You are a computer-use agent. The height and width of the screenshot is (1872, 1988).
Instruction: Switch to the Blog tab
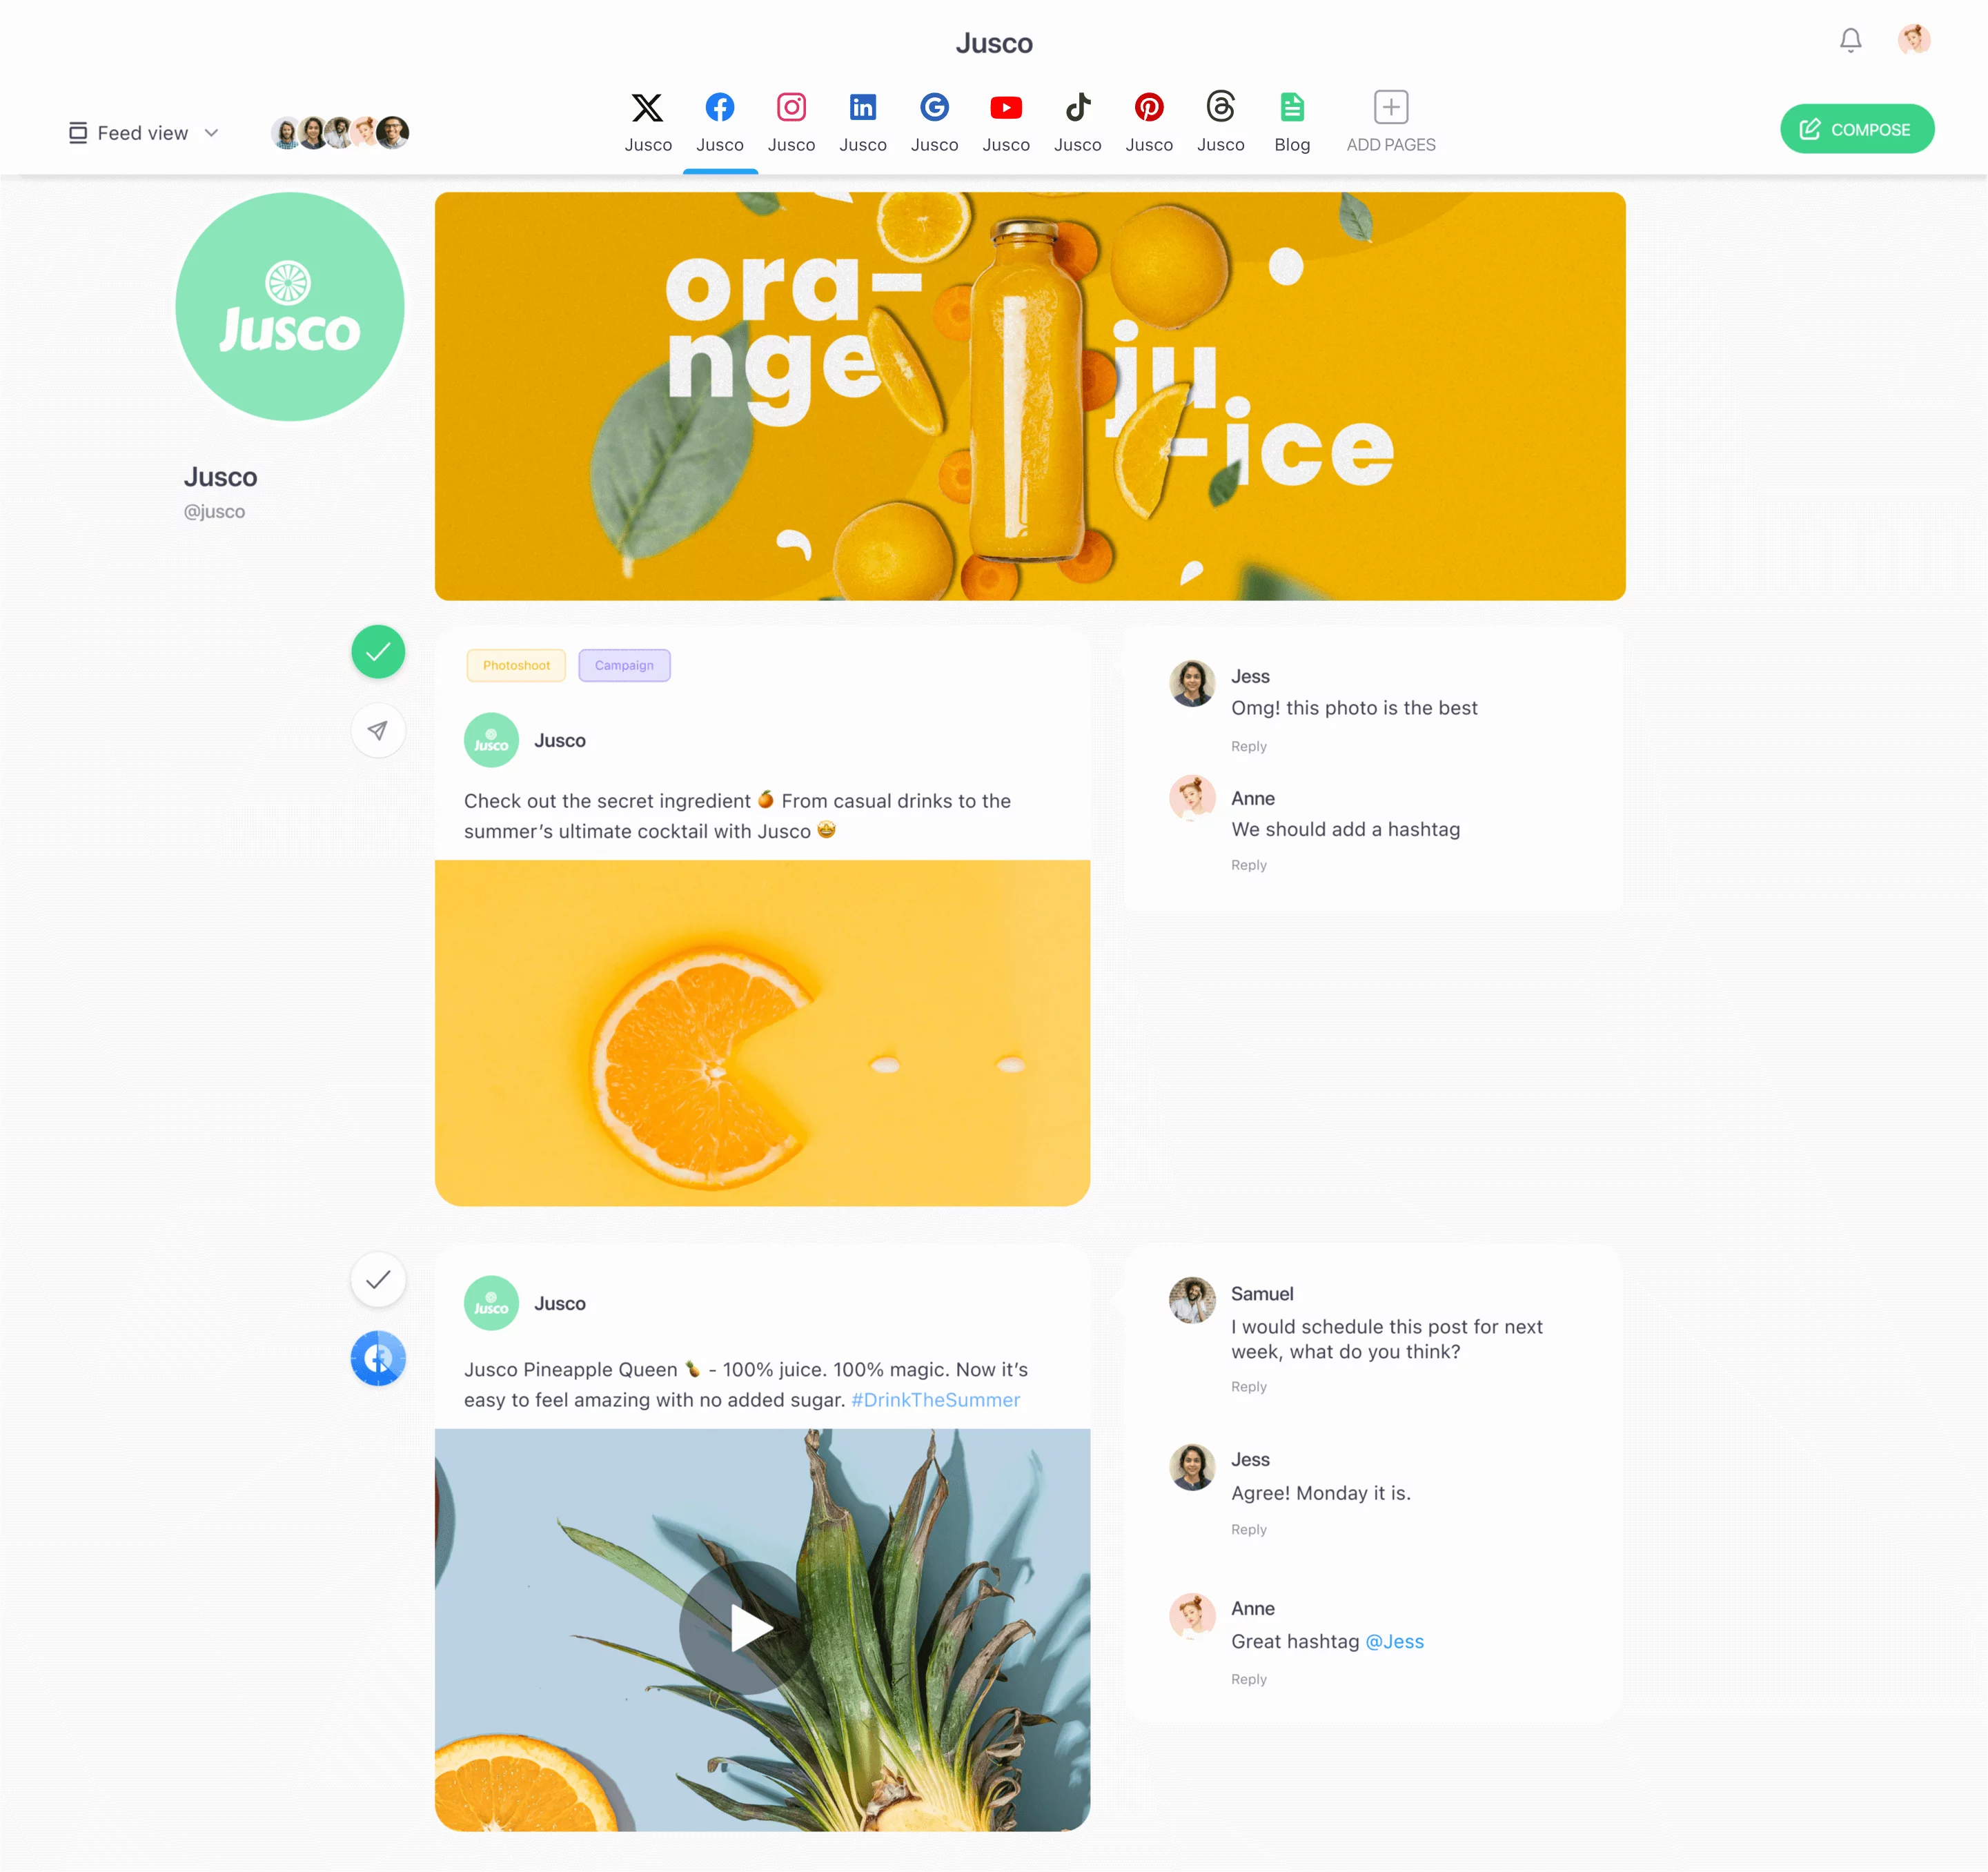[x=1293, y=119]
